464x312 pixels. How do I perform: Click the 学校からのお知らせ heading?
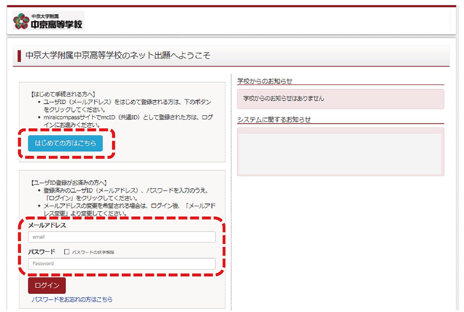[265, 81]
